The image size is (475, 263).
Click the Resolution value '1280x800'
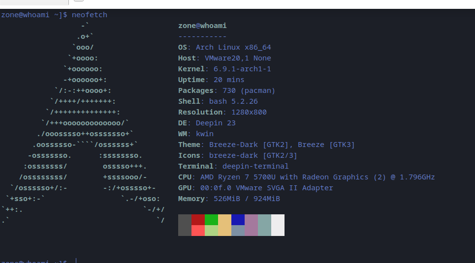coord(249,112)
